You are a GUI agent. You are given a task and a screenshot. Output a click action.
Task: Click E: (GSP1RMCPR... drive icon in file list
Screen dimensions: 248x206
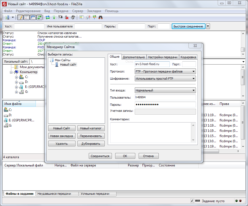[6, 120]
